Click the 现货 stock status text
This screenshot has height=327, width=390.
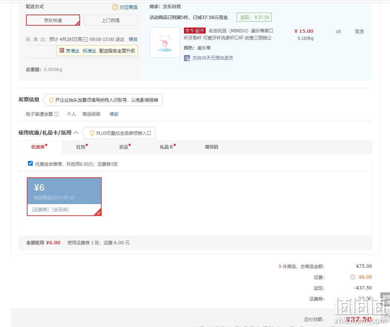coord(359,32)
